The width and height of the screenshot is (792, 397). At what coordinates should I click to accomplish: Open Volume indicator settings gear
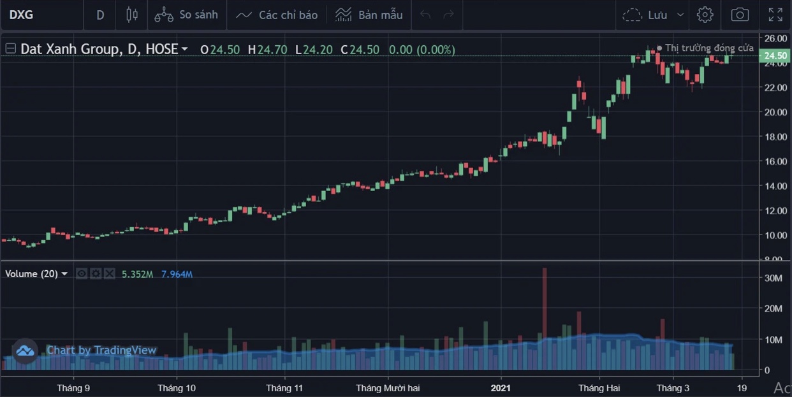(96, 274)
